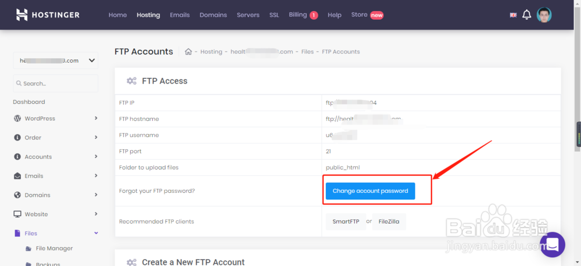This screenshot has height=266, width=581.
Task: Click Change account password button
Action: click(370, 191)
